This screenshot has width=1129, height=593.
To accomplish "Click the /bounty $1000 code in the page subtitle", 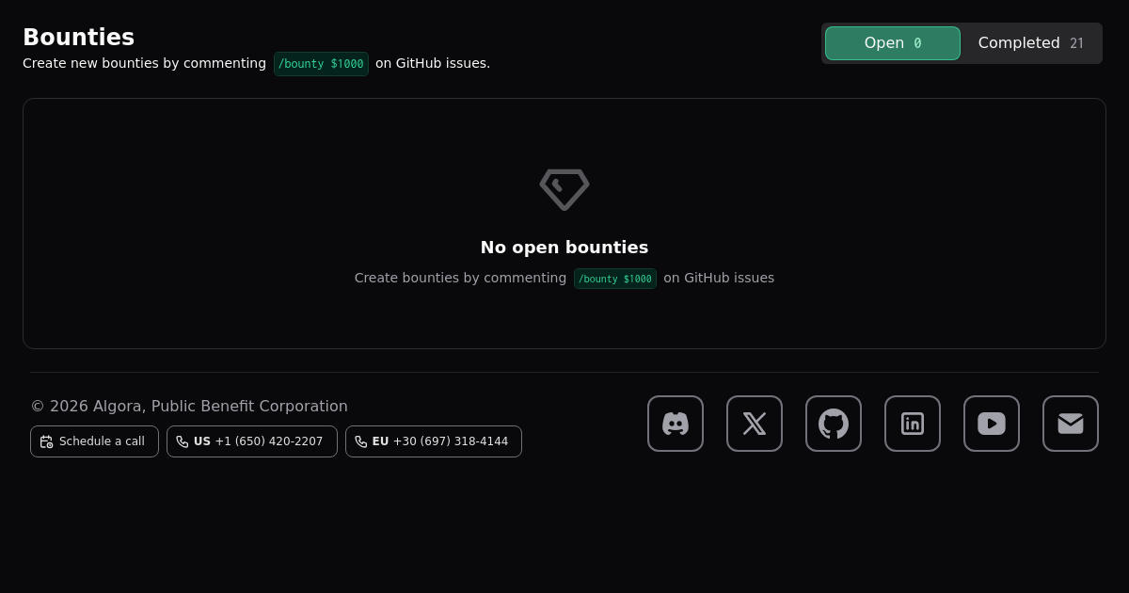I will [x=321, y=64].
